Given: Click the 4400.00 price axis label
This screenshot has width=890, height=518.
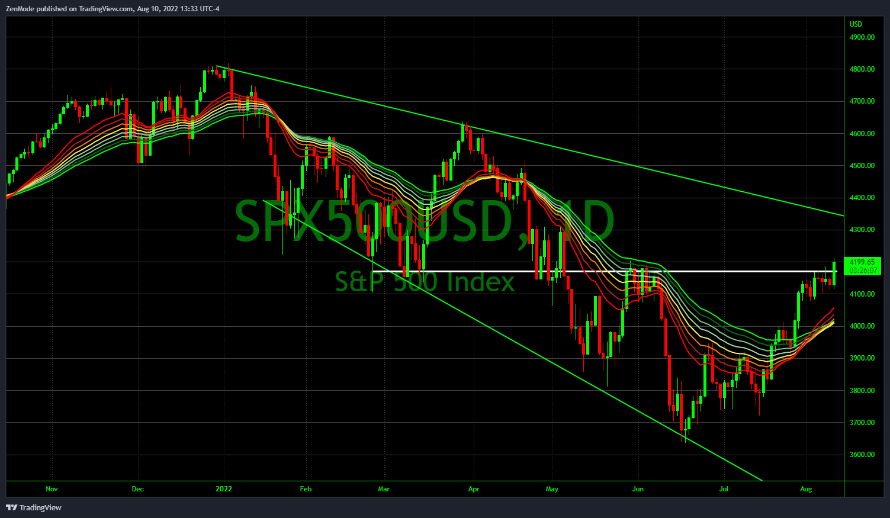Looking at the screenshot, I should coord(862,198).
